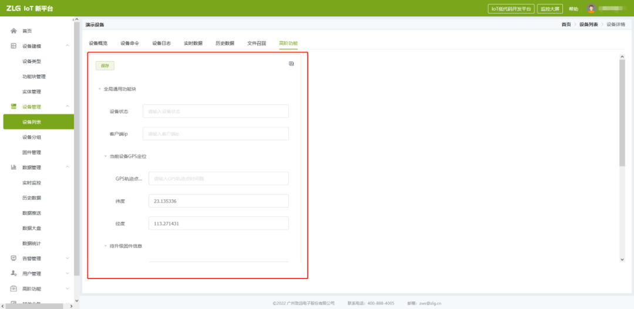Switch to the 设备概览 tab
The width and height of the screenshot is (634, 309).
[98, 43]
